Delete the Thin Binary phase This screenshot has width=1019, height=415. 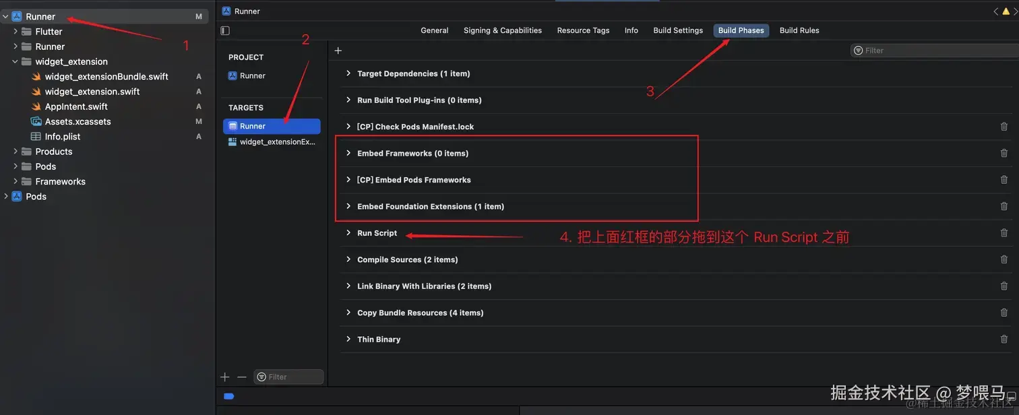point(1004,340)
